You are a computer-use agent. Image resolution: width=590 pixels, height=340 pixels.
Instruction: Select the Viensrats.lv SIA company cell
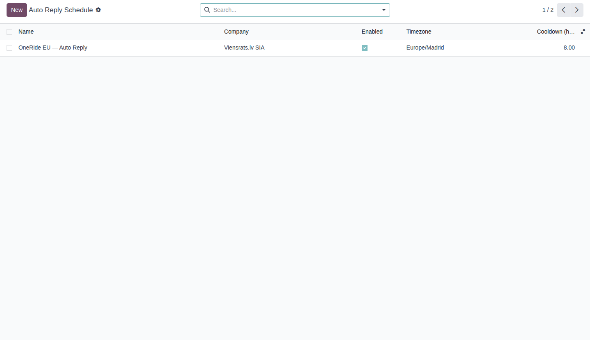point(244,48)
